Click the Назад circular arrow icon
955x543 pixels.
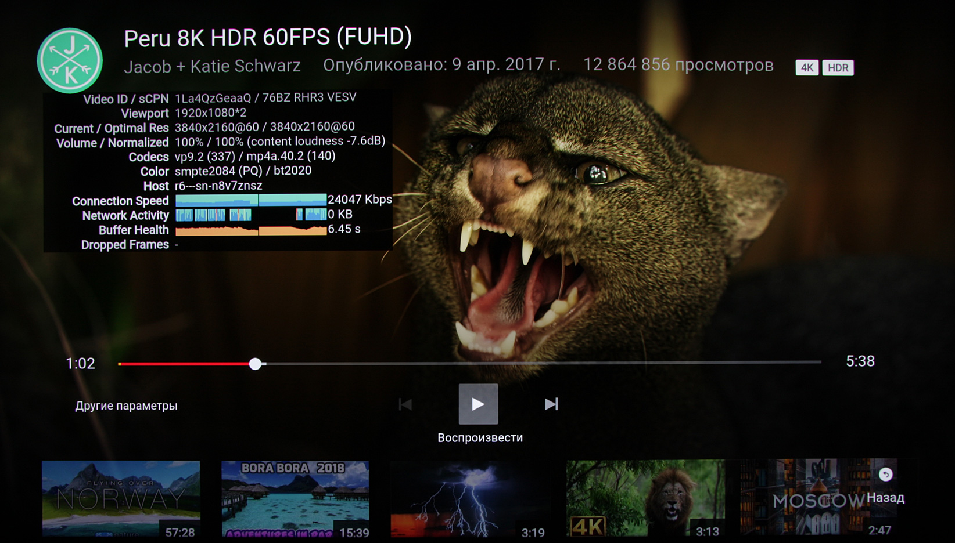[885, 475]
